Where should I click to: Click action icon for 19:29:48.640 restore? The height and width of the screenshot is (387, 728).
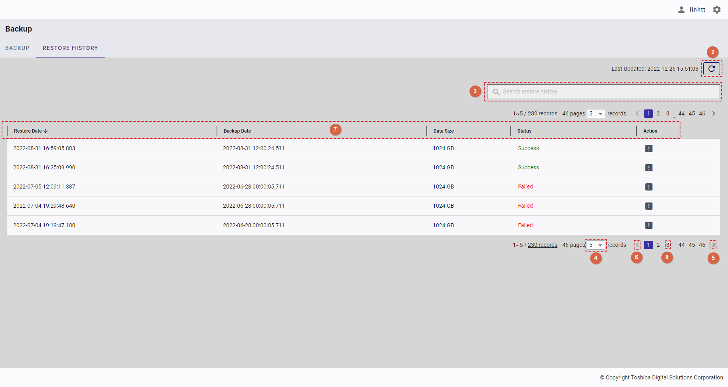[x=648, y=206]
